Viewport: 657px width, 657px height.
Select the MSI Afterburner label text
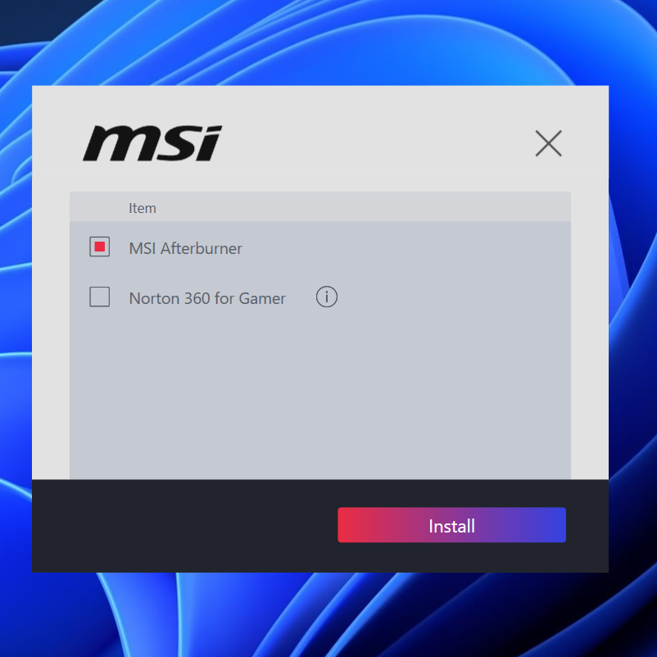pyautogui.click(x=185, y=248)
